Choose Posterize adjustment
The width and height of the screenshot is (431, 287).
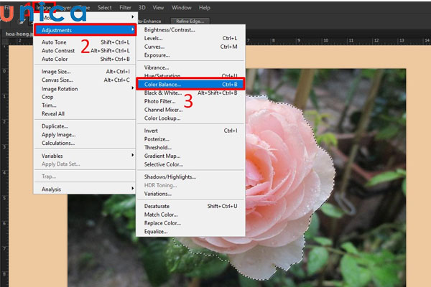point(190,139)
